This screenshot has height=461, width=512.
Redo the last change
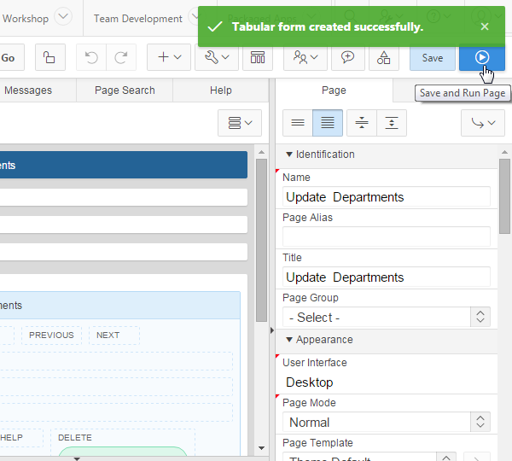121,57
